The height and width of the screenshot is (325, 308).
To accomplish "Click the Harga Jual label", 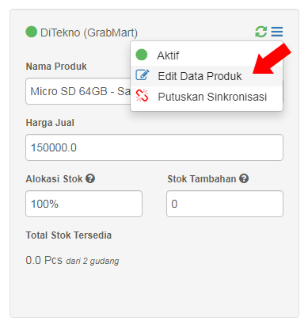I will click(x=50, y=123).
